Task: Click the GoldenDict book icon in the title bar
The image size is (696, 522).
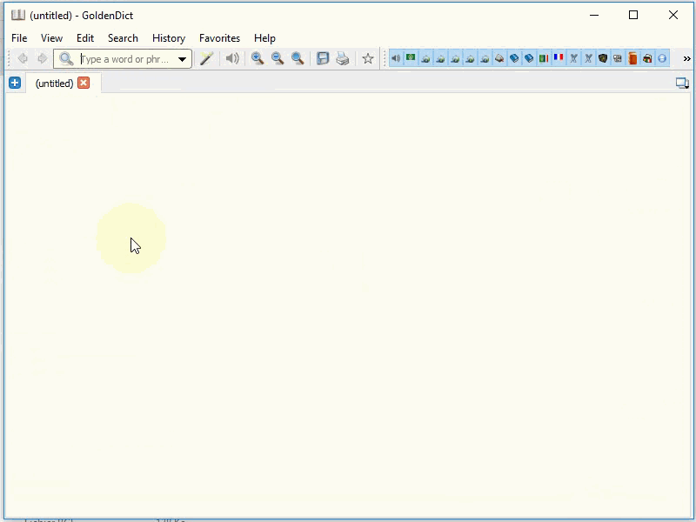Action: [x=18, y=15]
